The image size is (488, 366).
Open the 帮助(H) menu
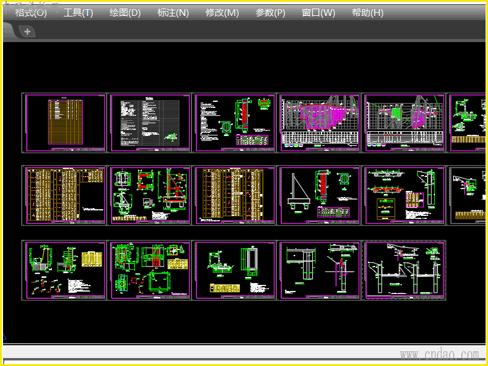[368, 13]
